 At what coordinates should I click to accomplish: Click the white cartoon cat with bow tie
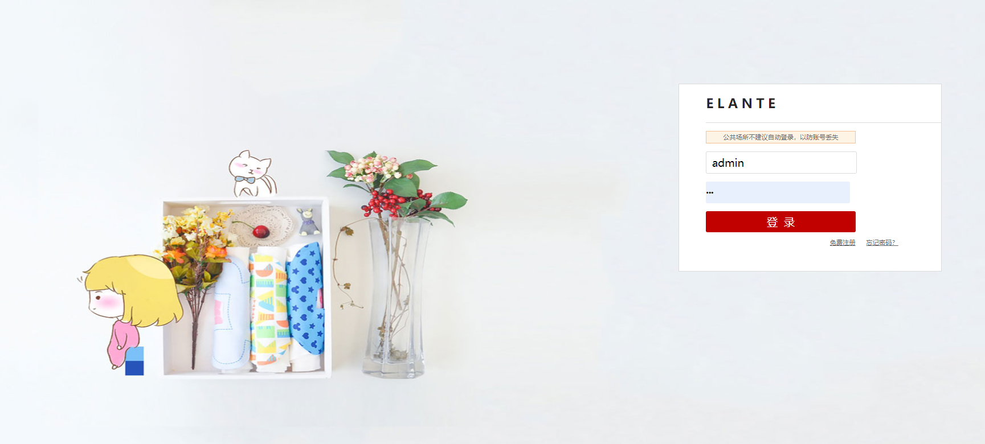point(252,174)
